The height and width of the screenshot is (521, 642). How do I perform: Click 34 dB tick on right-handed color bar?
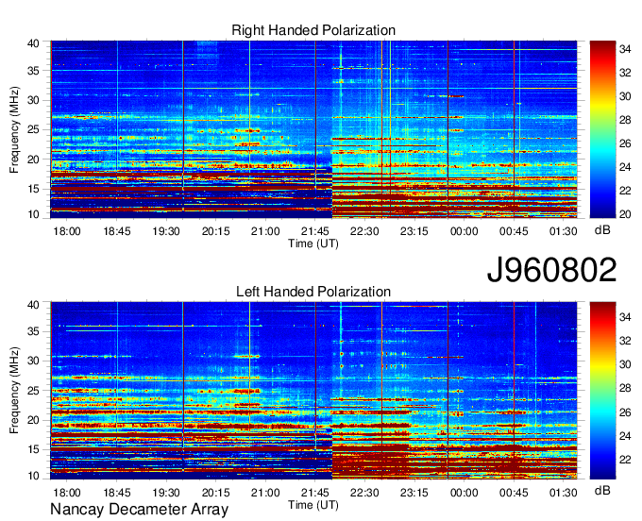[625, 49]
